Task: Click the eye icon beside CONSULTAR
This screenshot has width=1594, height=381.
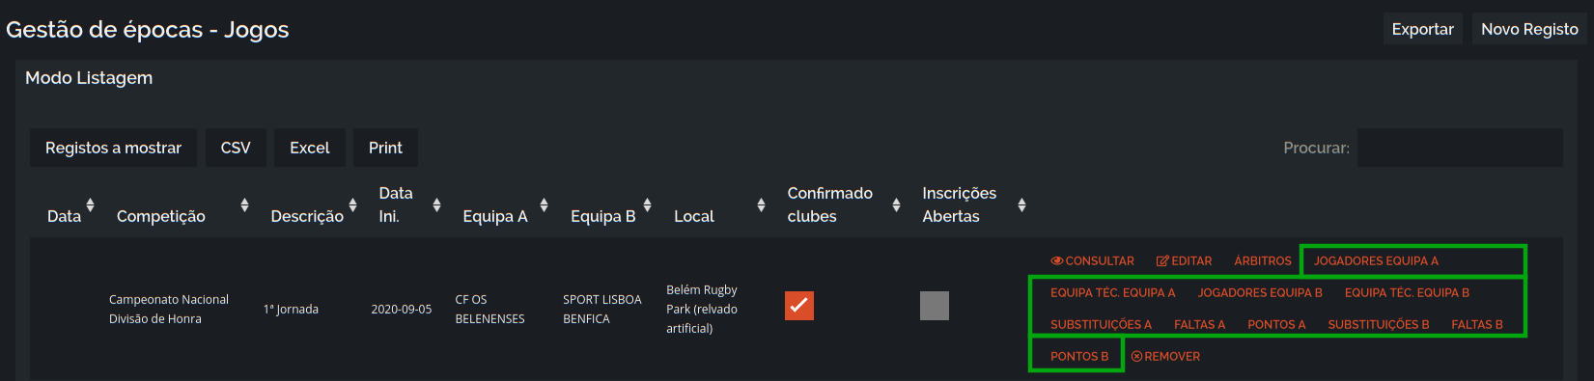Action: (1057, 261)
